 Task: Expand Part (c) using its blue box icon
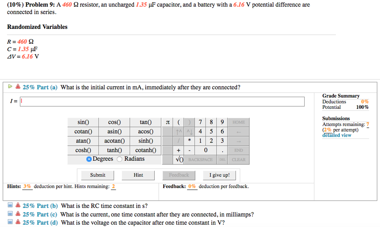point(10,214)
